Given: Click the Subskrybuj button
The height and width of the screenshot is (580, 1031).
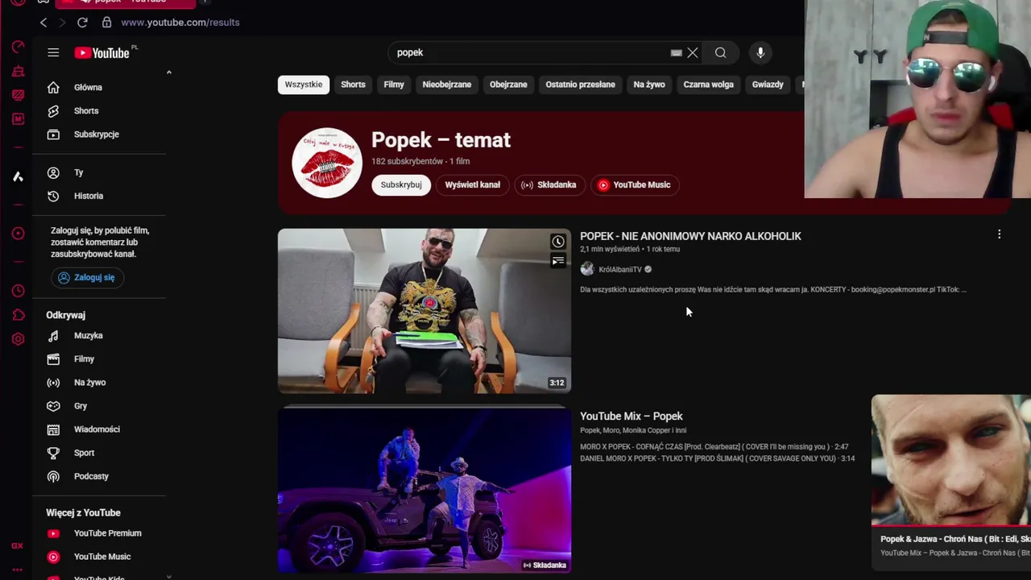Looking at the screenshot, I should click(x=401, y=184).
